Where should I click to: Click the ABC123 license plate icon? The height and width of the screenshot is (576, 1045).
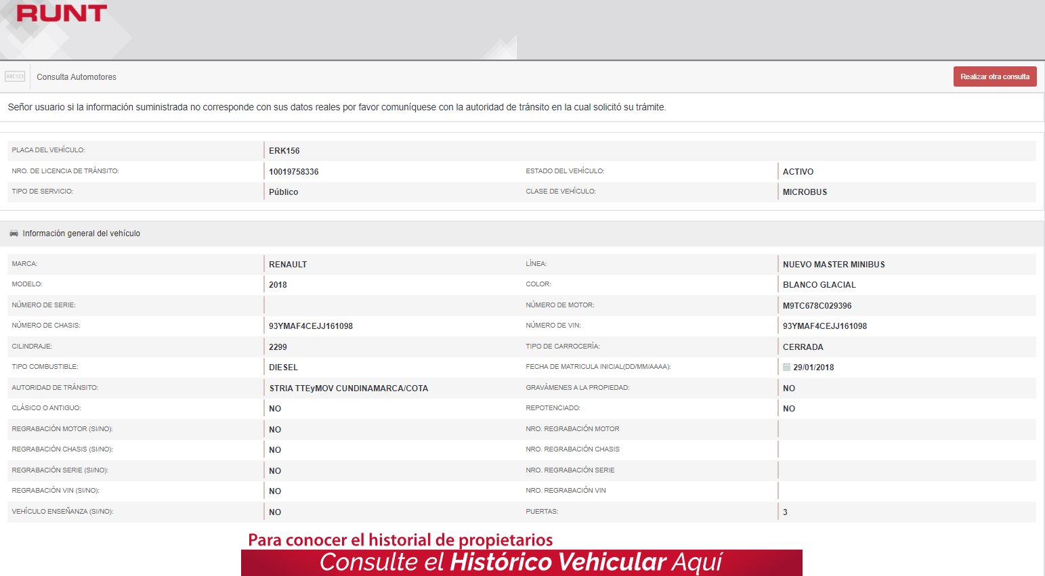tap(15, 76)
